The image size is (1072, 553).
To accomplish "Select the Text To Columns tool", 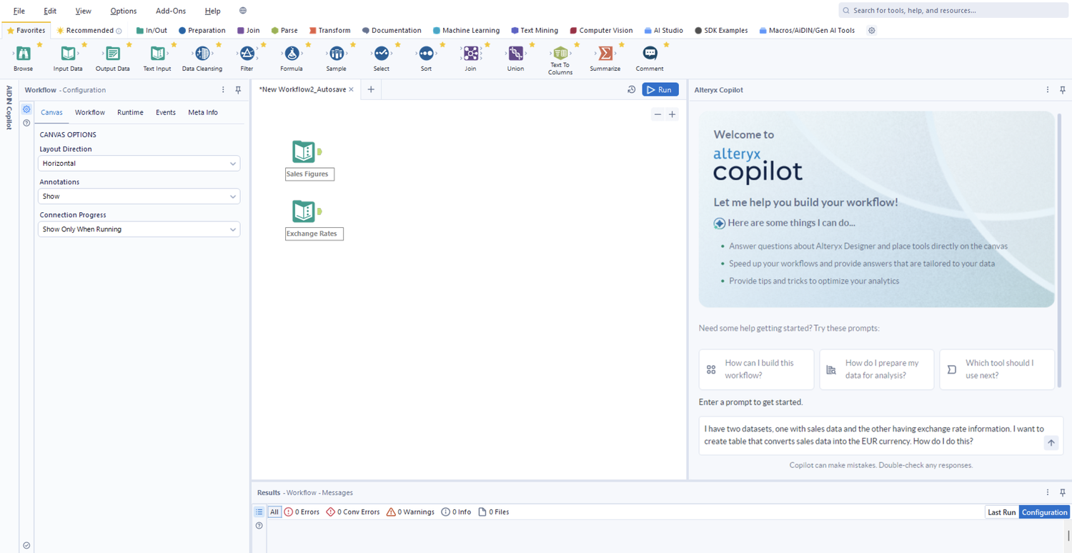I will pos(560,54).
